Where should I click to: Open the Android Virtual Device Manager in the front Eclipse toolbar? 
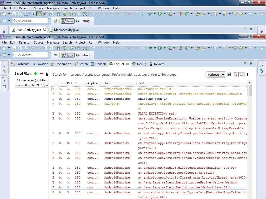(64, 48)
